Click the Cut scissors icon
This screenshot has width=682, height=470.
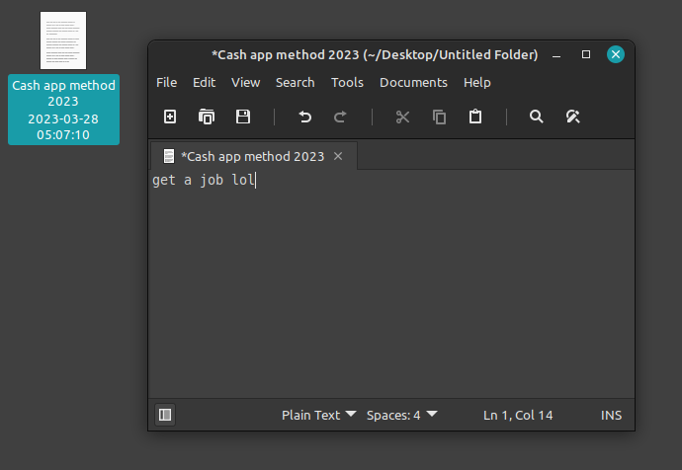402,117
